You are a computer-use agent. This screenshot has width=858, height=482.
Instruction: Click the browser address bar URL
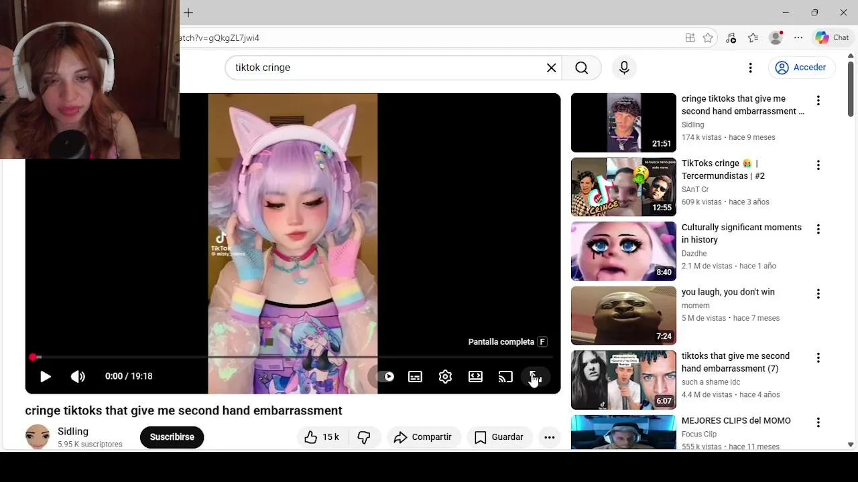tap(220, 38)
